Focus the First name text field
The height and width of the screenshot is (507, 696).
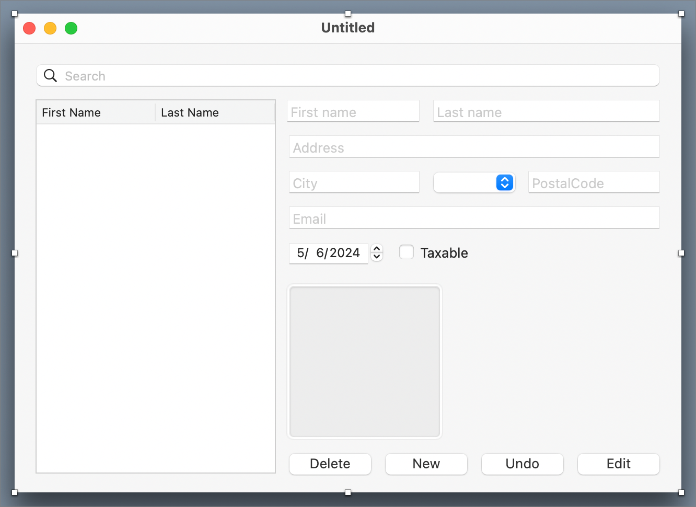pyautogui.click(x=353, y=111)
